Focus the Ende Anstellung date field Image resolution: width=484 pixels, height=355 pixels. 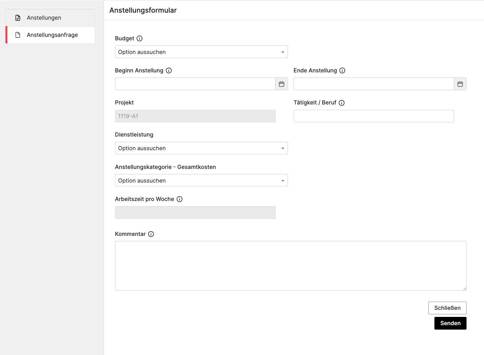374,84
